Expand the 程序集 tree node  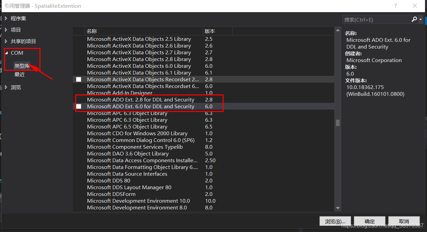(6, 18)
